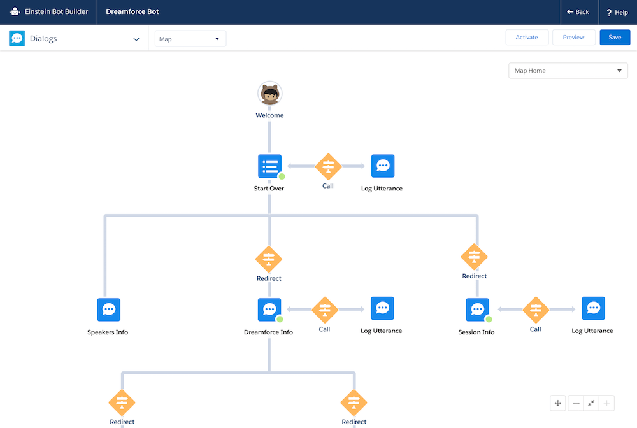Screen dimensions: 637x428
Task: Click the Call diamond next to Session Info
Action: [x=536, y=310]
